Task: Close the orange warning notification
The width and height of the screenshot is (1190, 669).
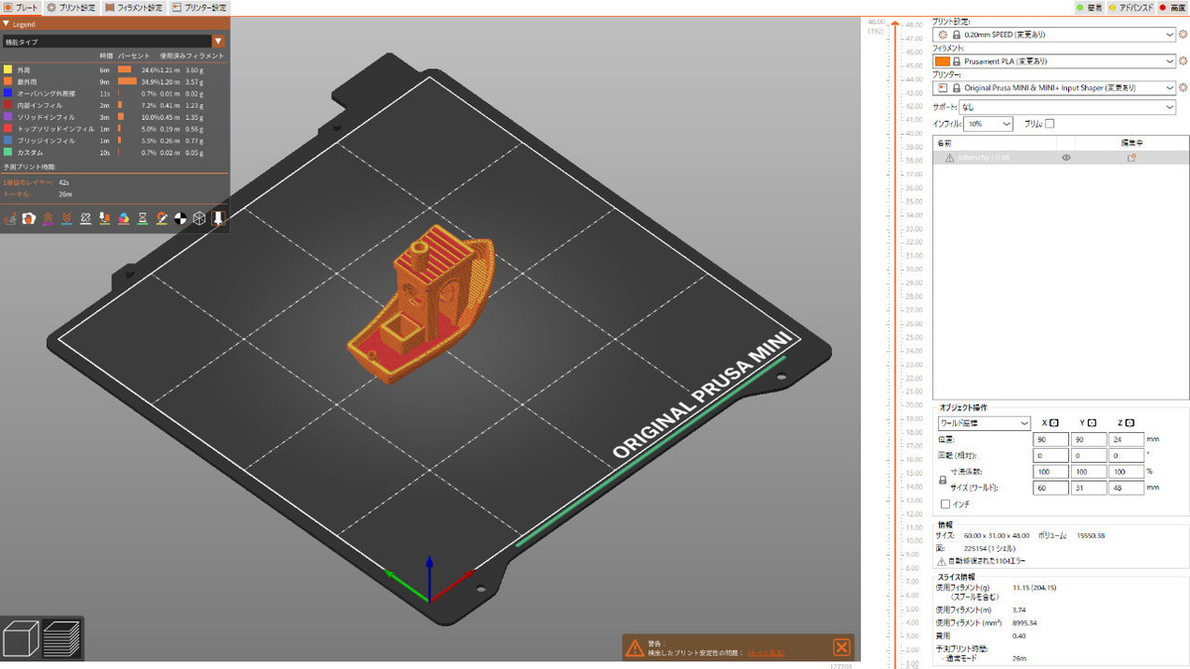Action: tap(841, 647)
